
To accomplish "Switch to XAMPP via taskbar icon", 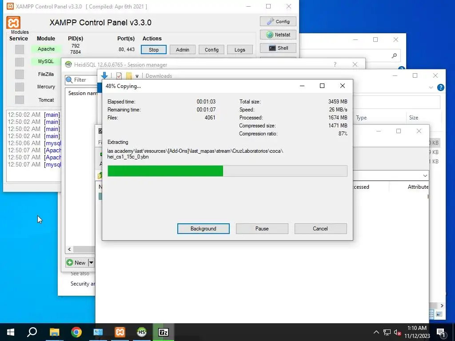I will [x=120, y=332].
